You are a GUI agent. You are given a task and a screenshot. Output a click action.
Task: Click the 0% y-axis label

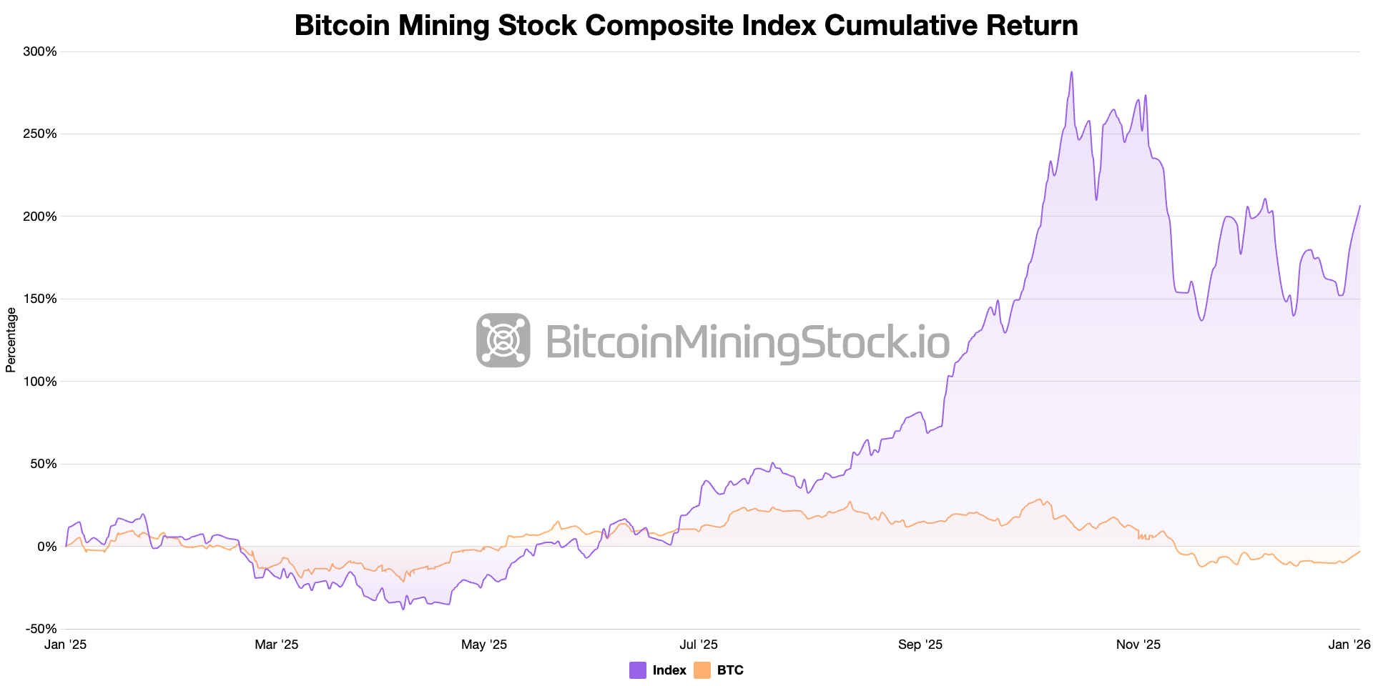[46, 547]
